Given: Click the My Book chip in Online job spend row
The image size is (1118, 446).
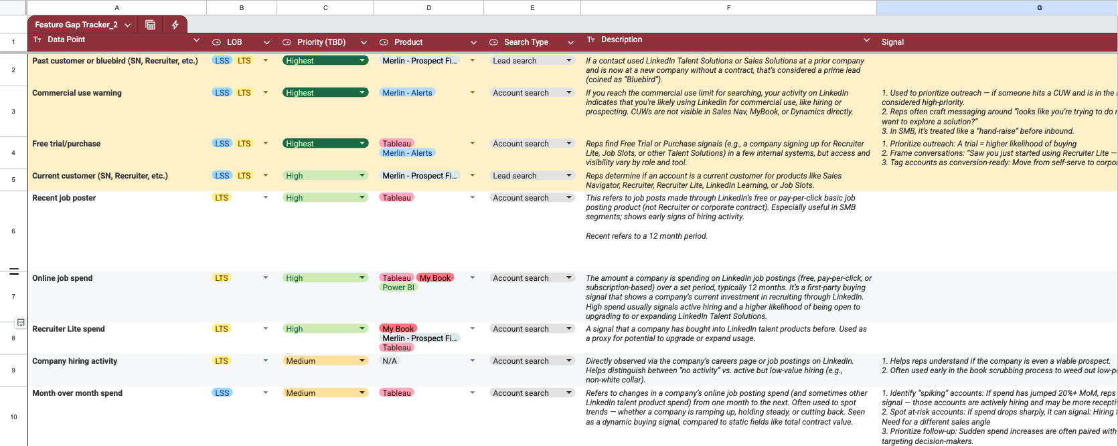Looking at the screenshot, I should (435, 277).
